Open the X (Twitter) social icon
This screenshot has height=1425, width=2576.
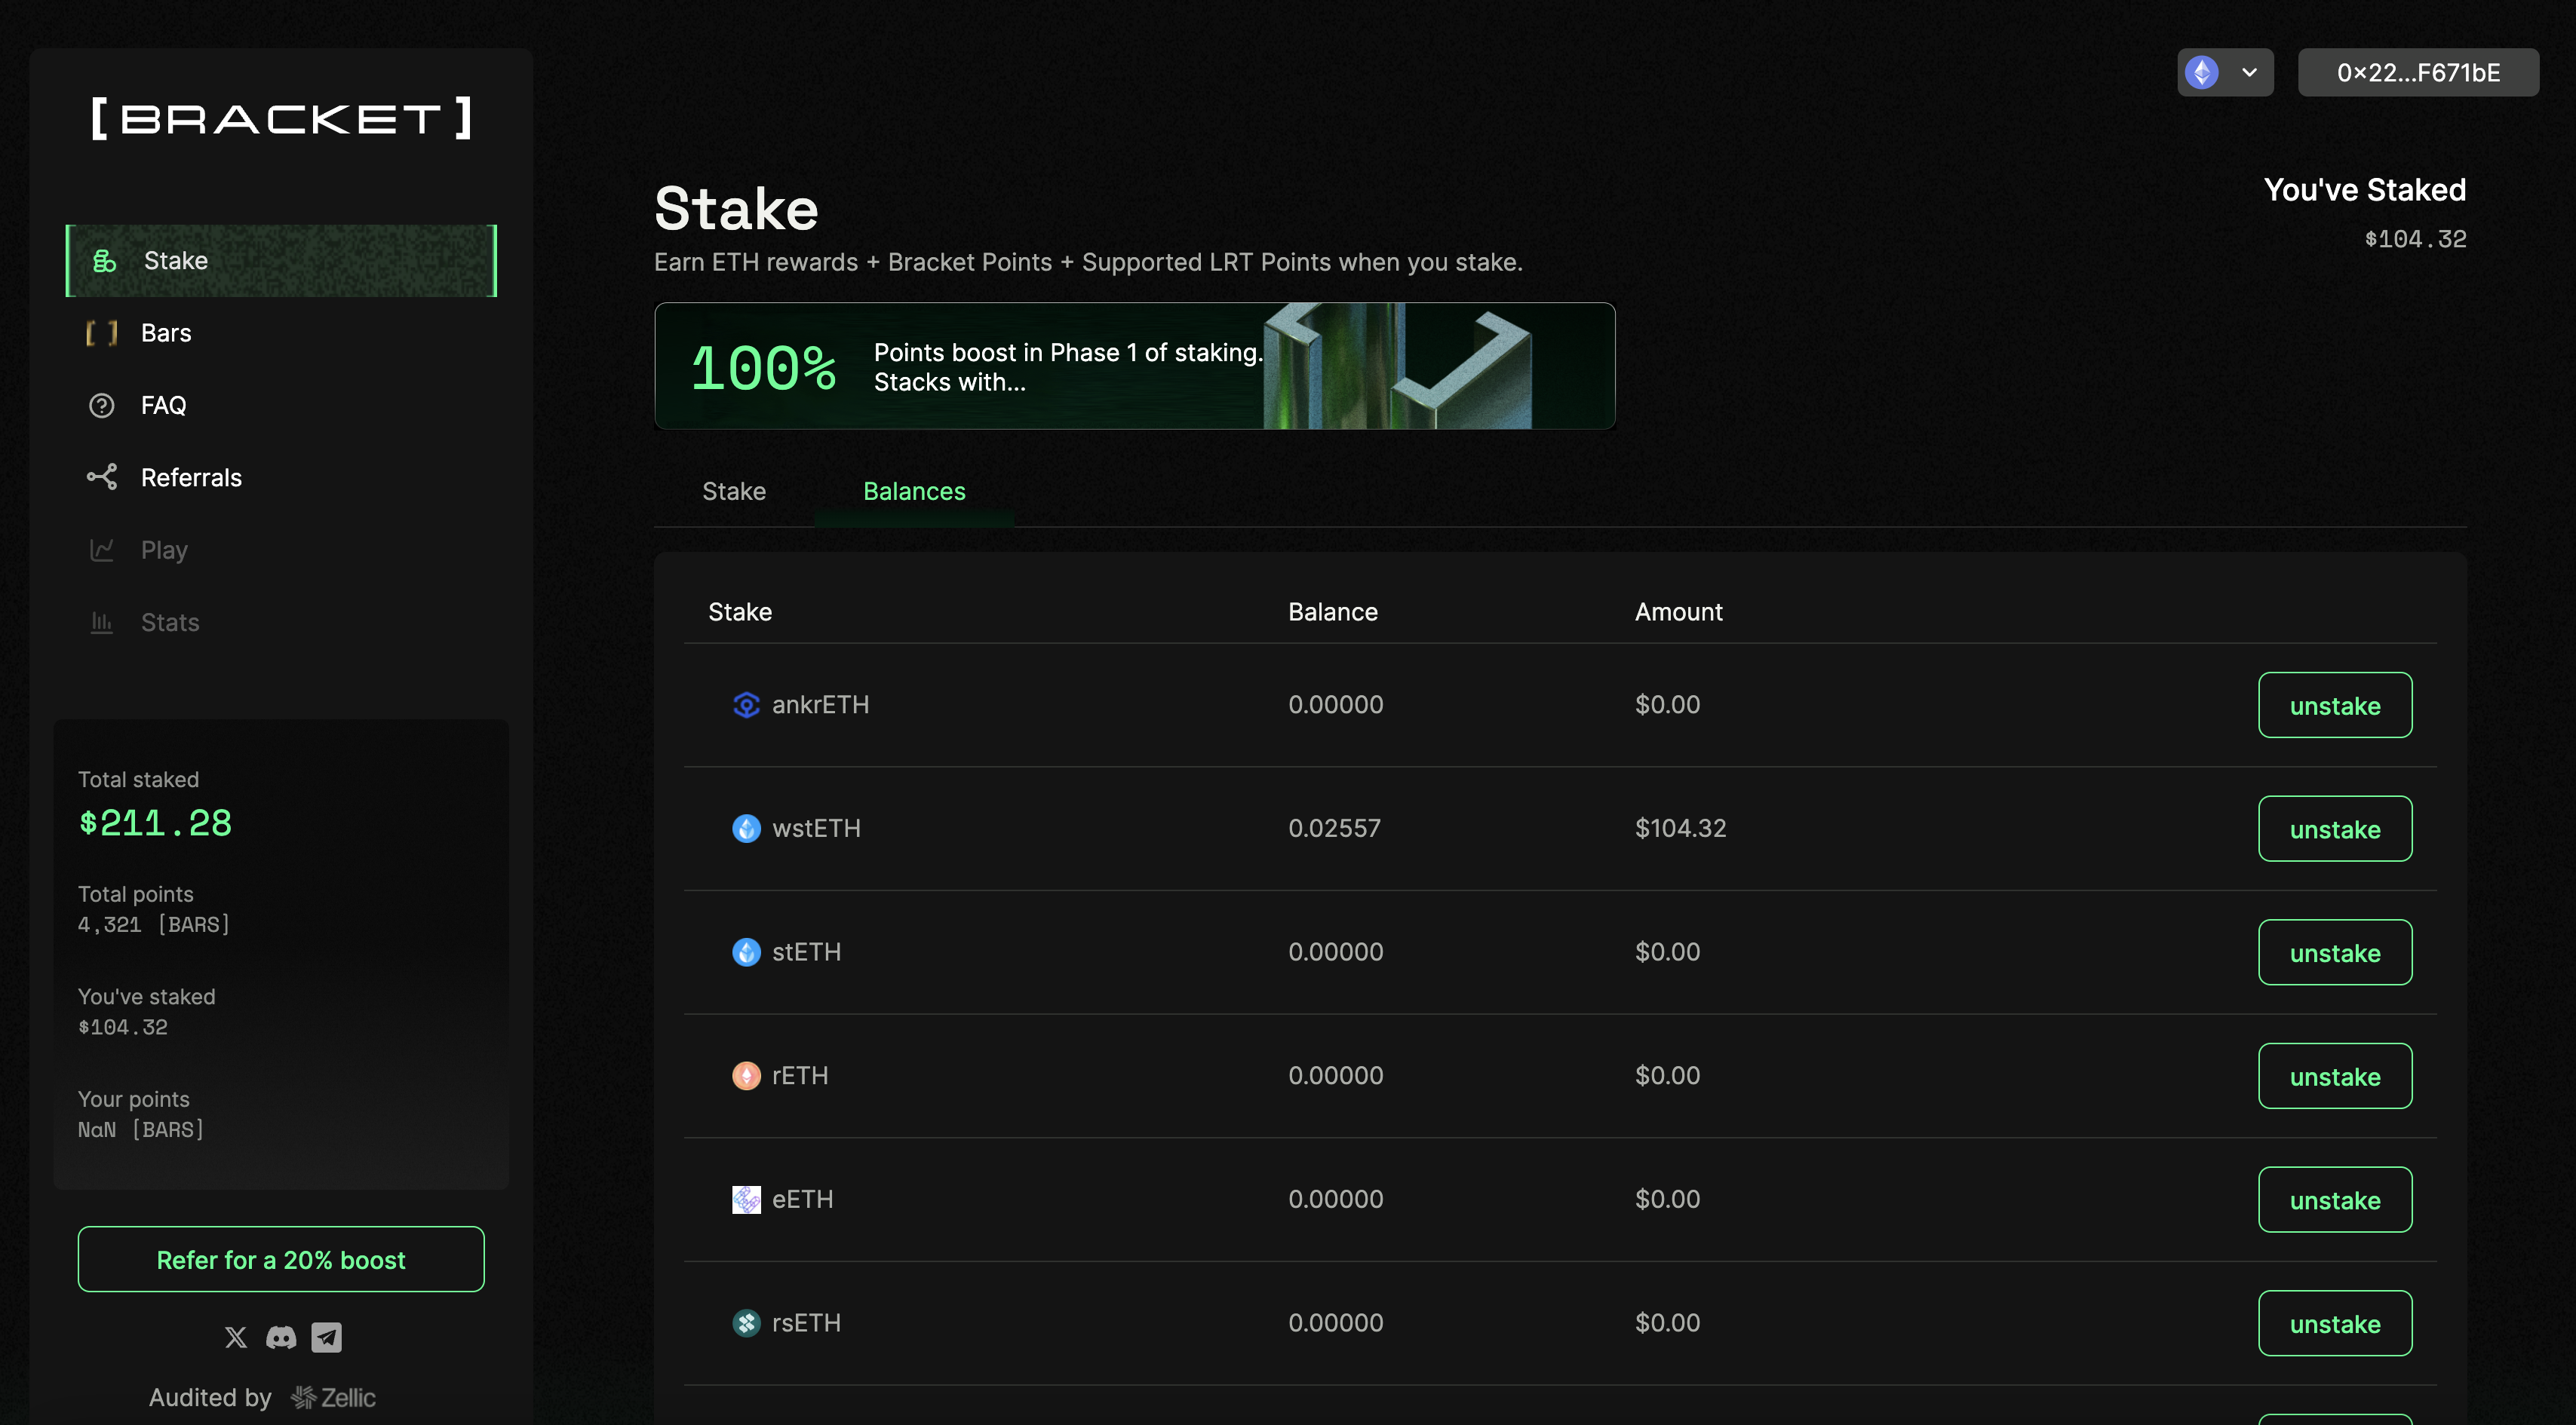click(236, 1337)
